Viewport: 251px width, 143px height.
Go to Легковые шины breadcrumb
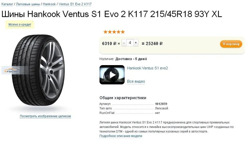28,4
